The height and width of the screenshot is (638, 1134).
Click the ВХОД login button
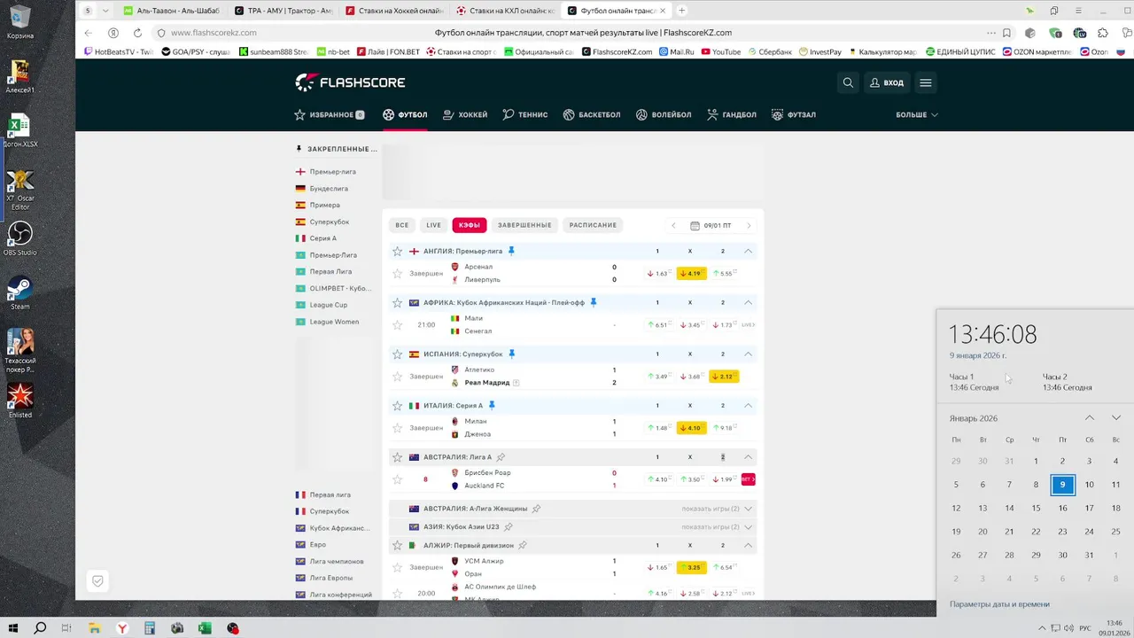[x=887, y=82]
